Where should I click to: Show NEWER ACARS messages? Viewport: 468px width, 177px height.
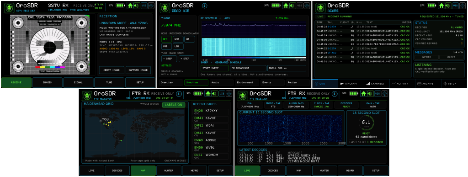pos(426,57)
